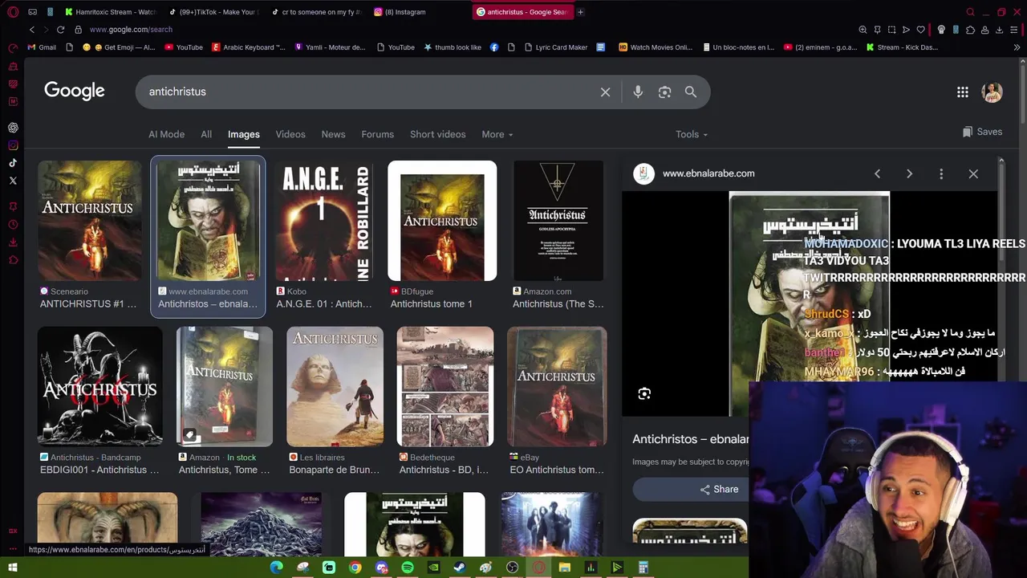The width and height of the screenshot is (1027, 578).
Task: Open the Arabic Keyboard bookmark
Action: pyautogui.click(x=249, y=47)
